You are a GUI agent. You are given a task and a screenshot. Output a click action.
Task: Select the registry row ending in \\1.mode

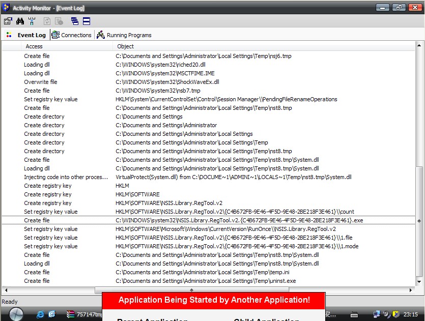tap(208, 247)
